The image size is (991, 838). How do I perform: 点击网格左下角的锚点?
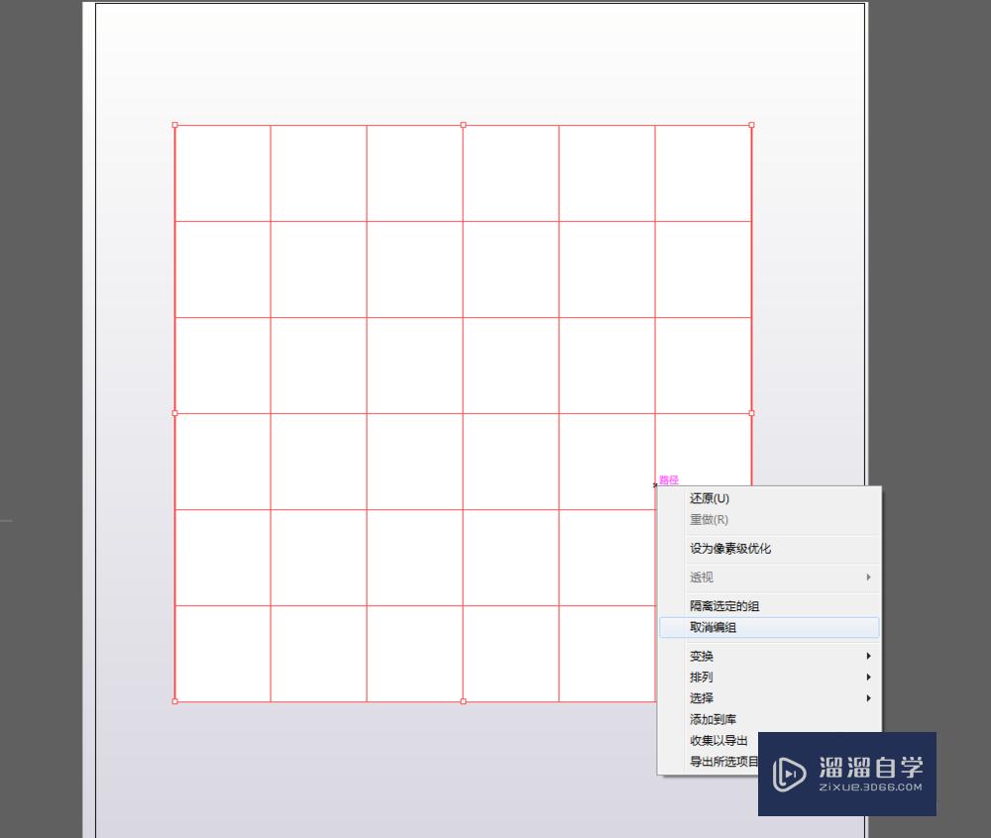175,701
